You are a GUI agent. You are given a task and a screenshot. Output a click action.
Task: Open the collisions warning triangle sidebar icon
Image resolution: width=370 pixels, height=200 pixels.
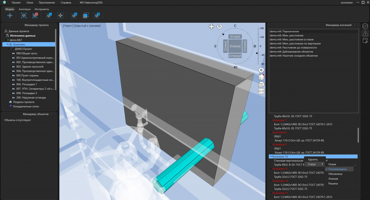click(x=365, y=34)
